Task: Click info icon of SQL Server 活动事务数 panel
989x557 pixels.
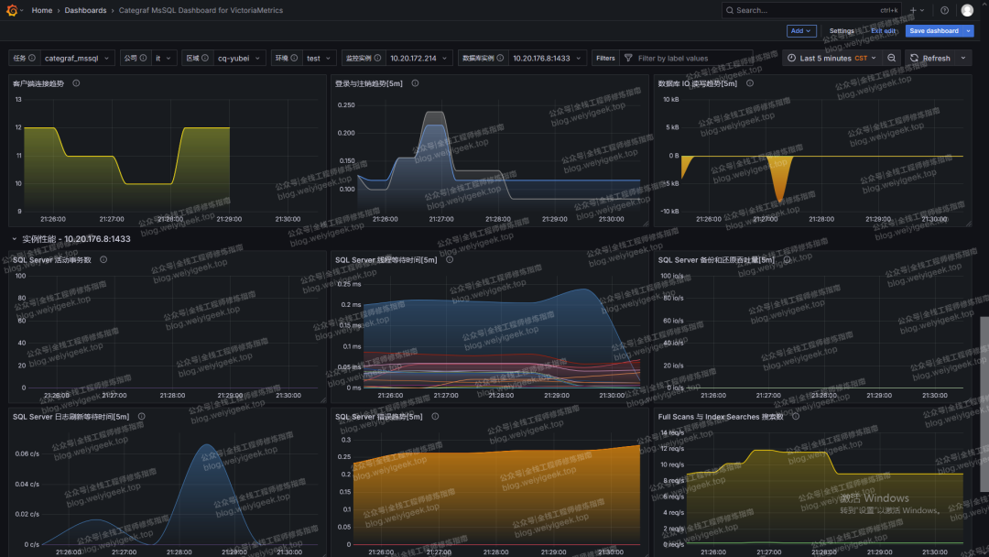Action: 103,259
